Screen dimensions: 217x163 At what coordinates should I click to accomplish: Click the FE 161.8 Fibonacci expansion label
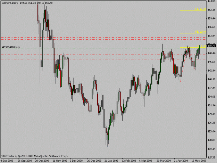coord(200,9)
